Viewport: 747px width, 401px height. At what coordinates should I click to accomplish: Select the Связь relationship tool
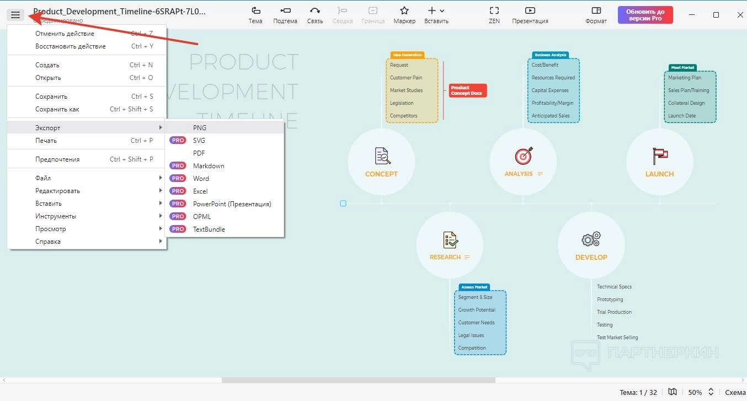coord(315,15)
